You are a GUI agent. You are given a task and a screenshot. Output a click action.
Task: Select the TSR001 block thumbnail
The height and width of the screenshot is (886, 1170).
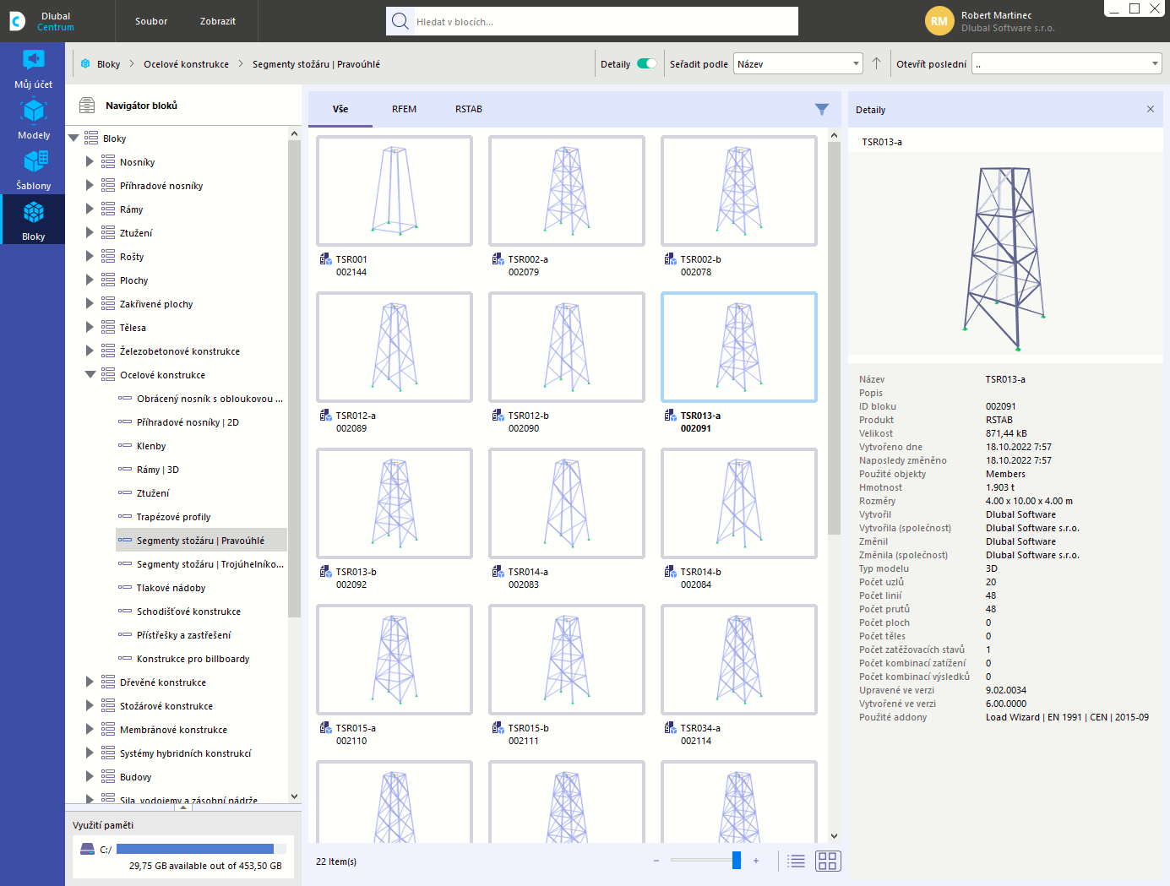[x=395, y=191]
